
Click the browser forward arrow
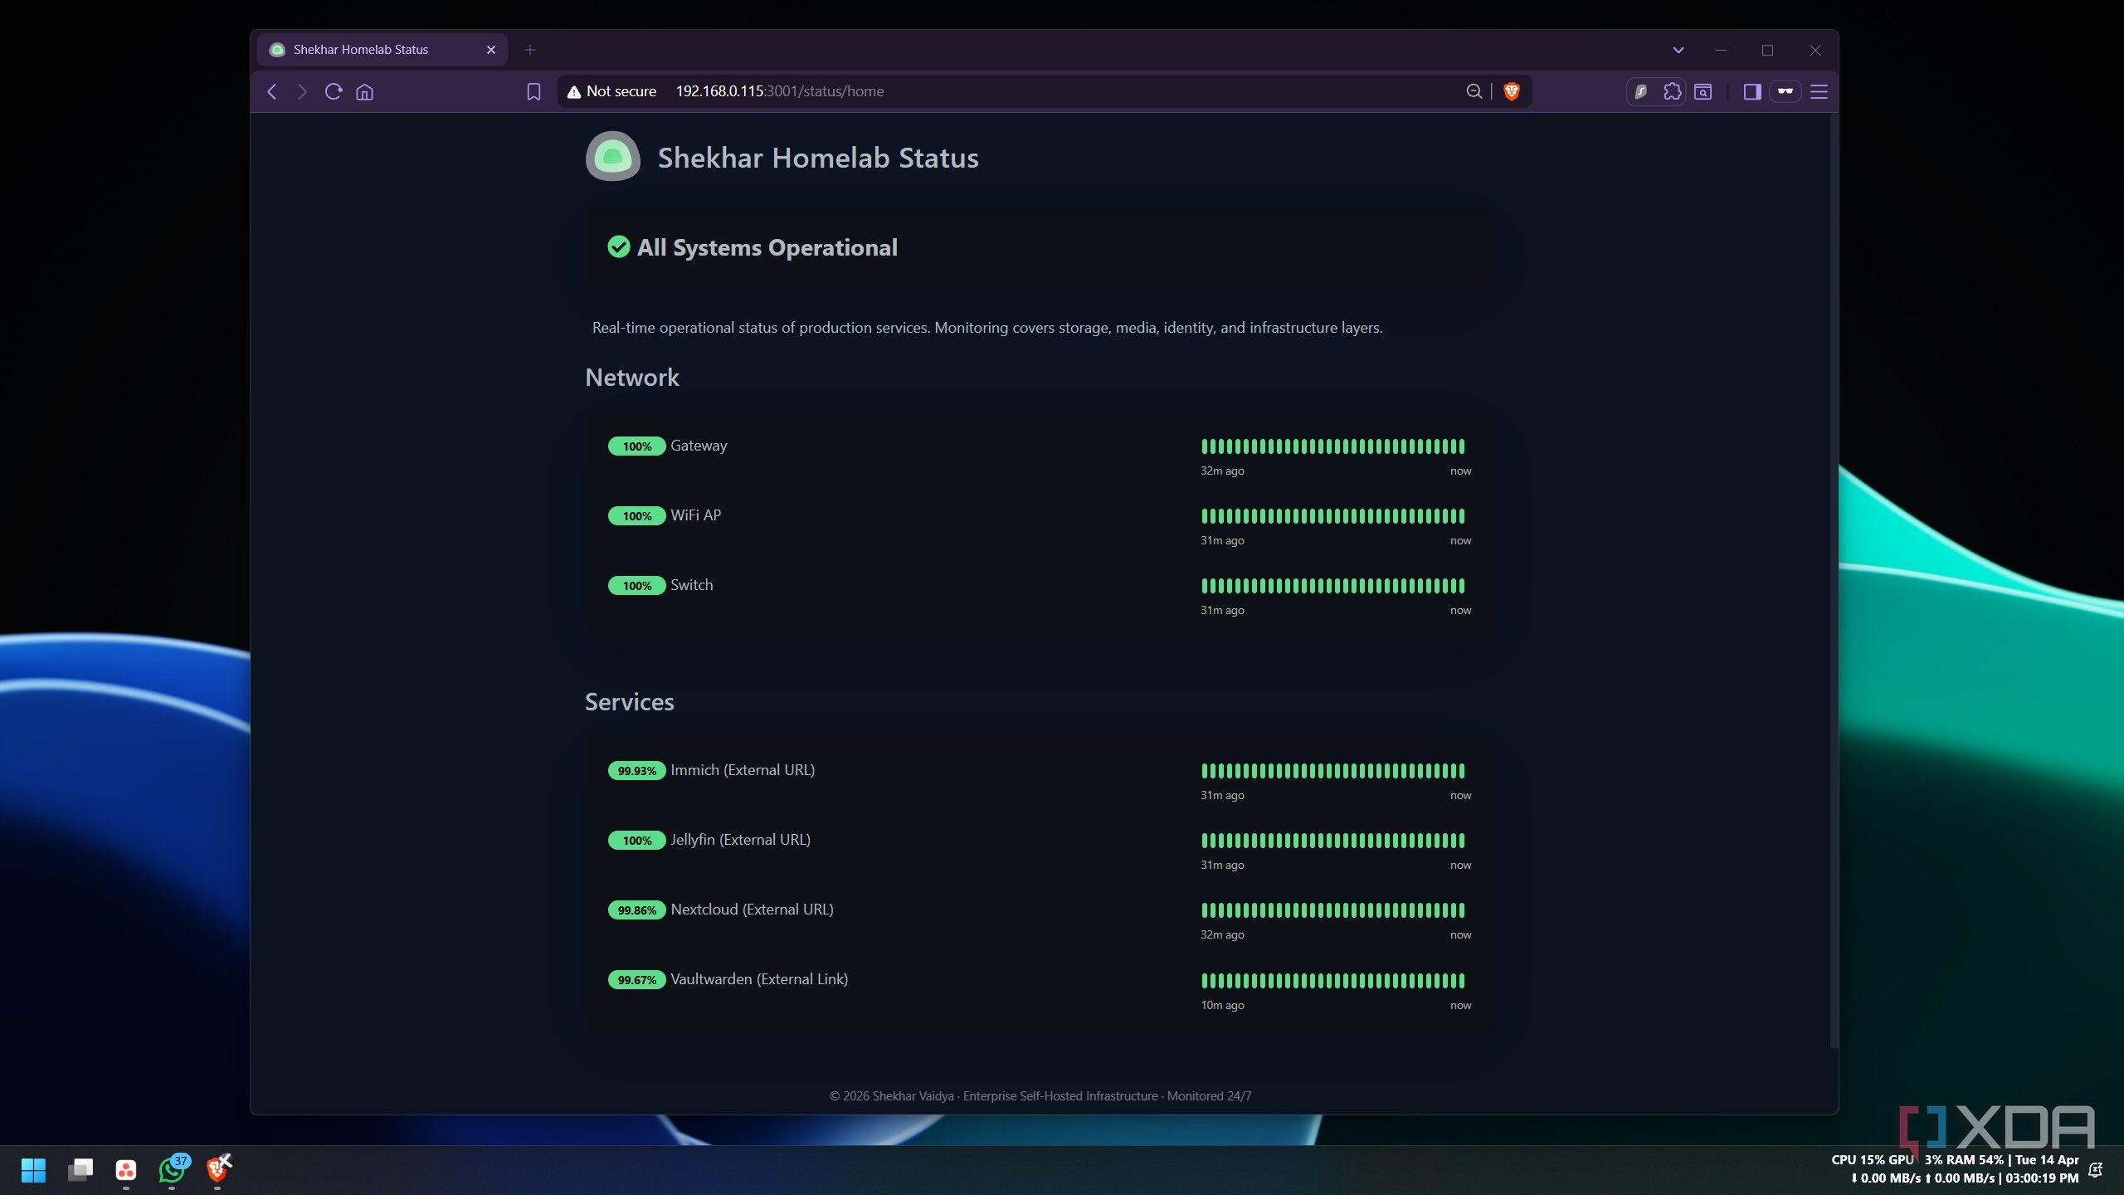(302, 91)
